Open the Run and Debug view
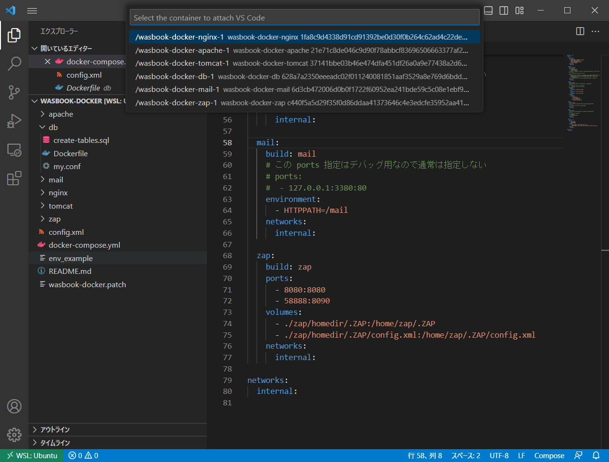 point(14,121)
